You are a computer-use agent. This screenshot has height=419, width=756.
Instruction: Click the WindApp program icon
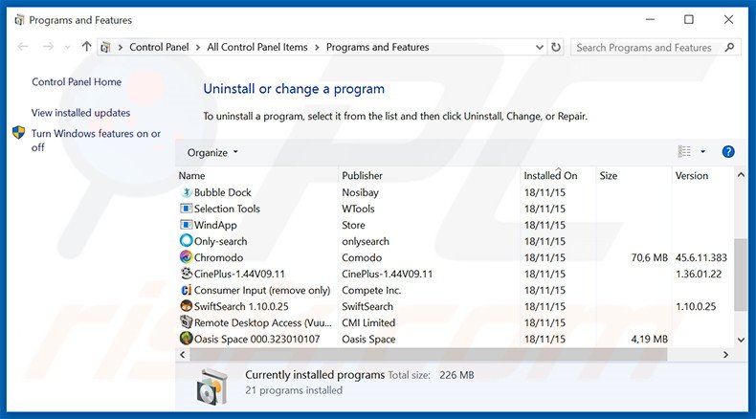(186, 225)
